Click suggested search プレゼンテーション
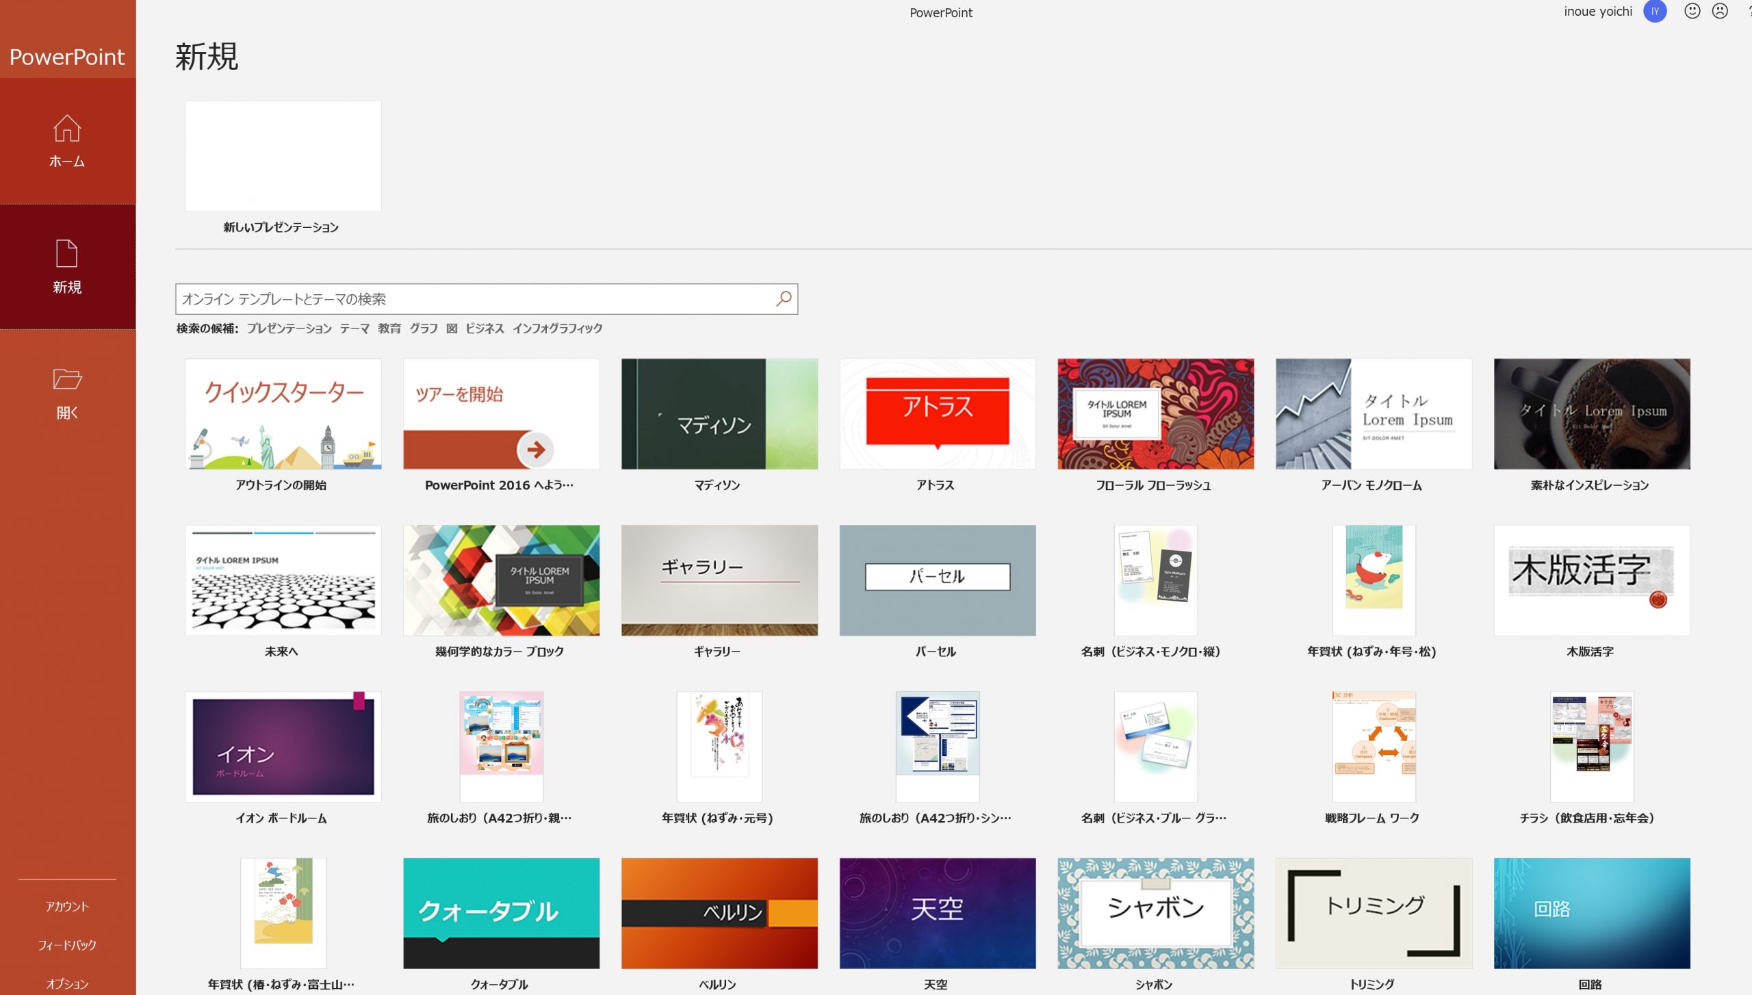 [x=289, y=328]
